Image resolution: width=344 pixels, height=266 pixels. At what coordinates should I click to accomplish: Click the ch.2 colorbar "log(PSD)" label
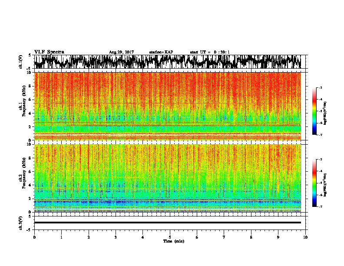pos(325,185)
